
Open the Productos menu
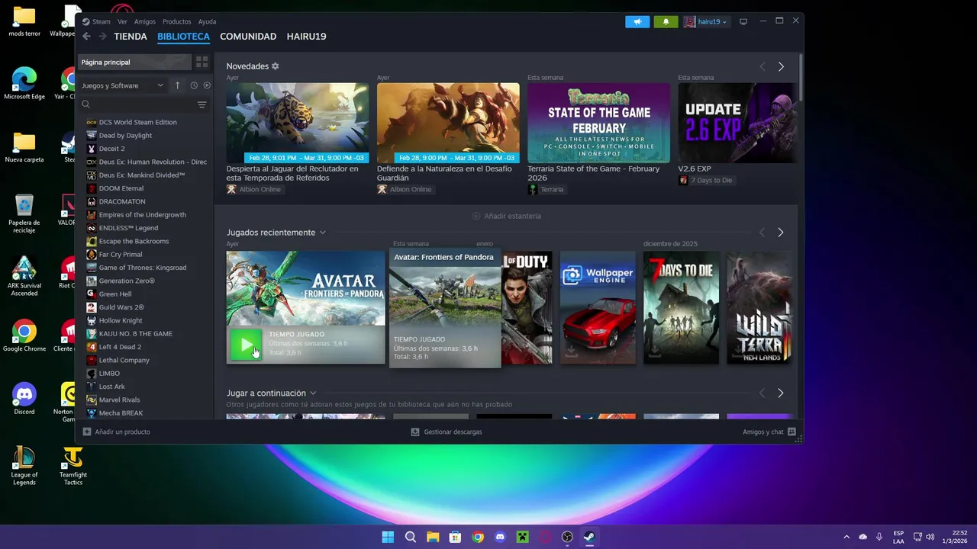177,21
